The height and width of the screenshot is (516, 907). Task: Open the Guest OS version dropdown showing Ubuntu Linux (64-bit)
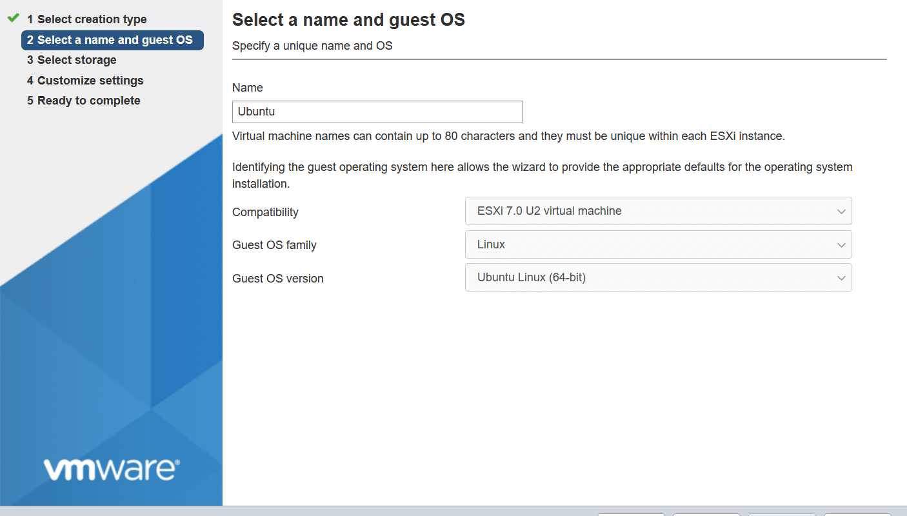coord(658,278)
